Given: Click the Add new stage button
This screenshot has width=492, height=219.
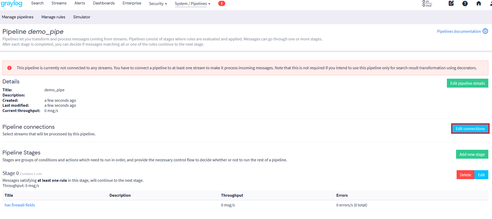Looking at the screenshot, I should click(472, 154).
